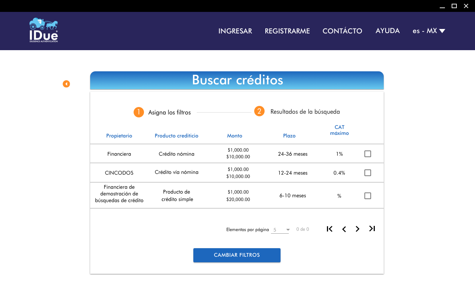Click step 2 orange circle

(259, 111)
